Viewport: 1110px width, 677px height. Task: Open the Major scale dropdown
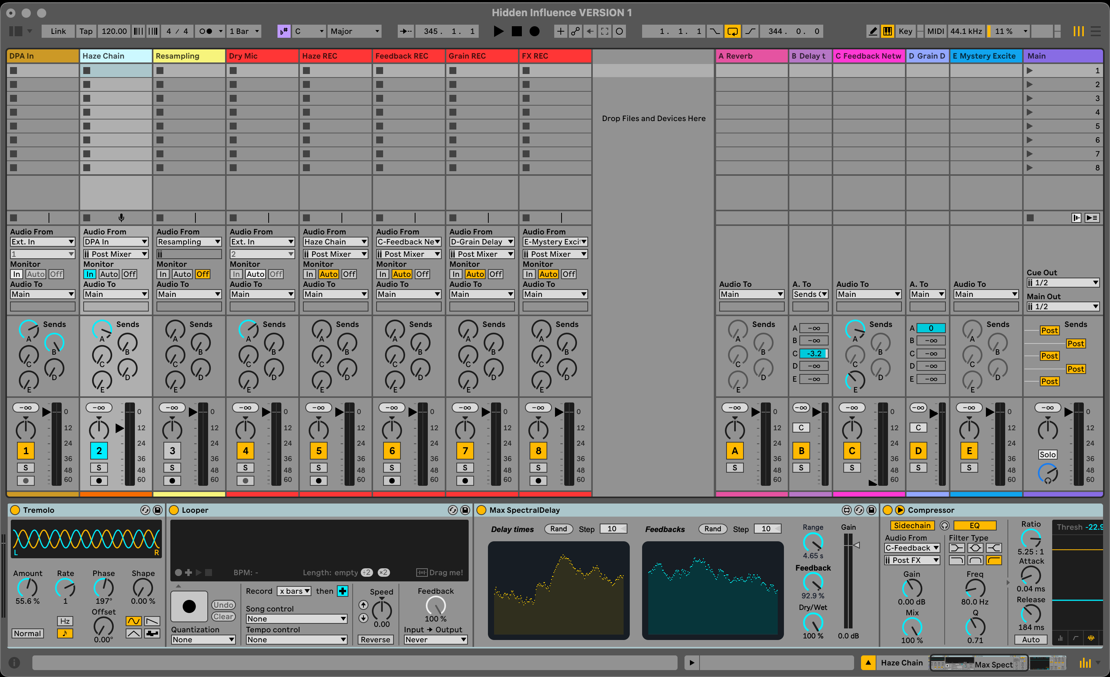(355, 31)
